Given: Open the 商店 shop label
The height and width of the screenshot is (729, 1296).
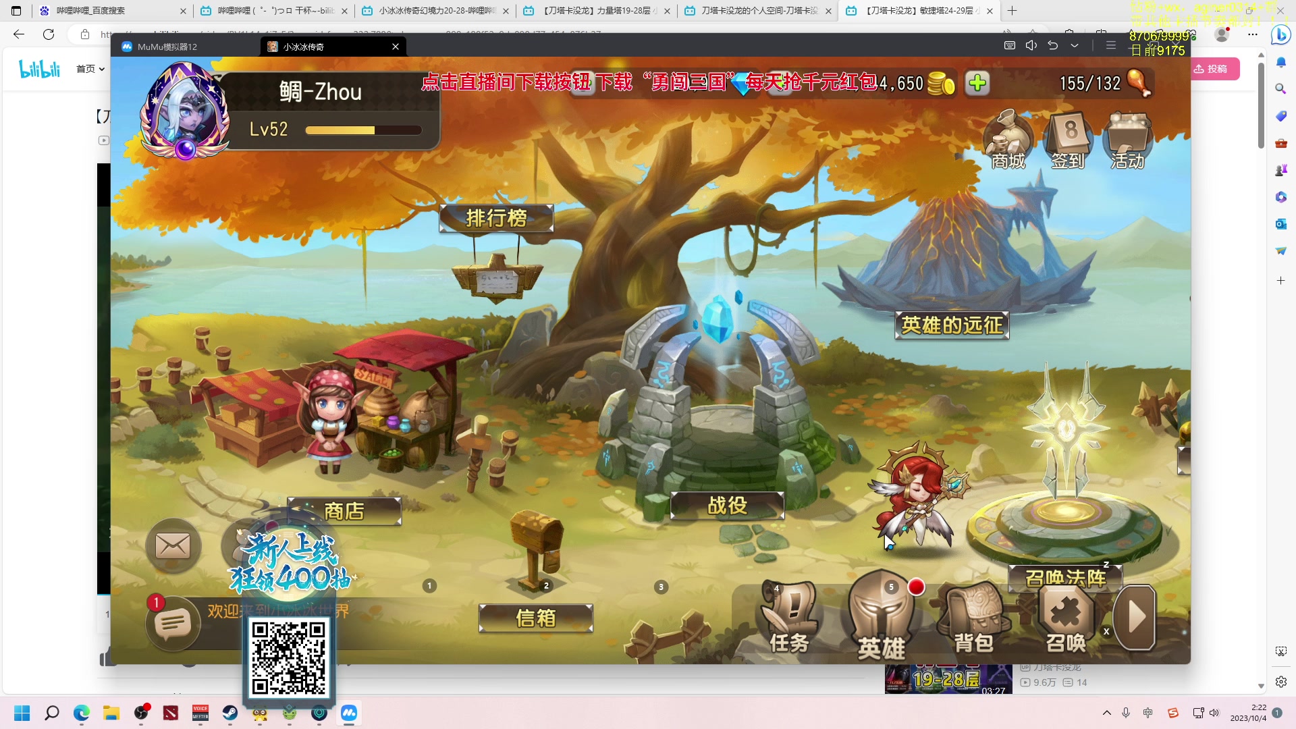Looking at the screenshot, I should [x=344, y=512].
